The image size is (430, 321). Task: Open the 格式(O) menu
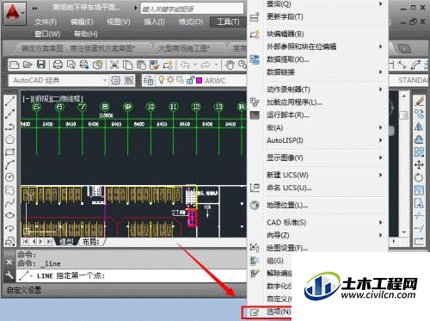point(191,22)
